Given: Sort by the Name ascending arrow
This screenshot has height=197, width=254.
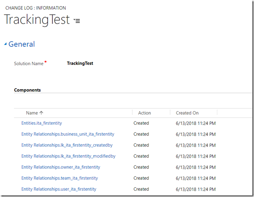Looking at the screenshot, I should tap(41, 113).
